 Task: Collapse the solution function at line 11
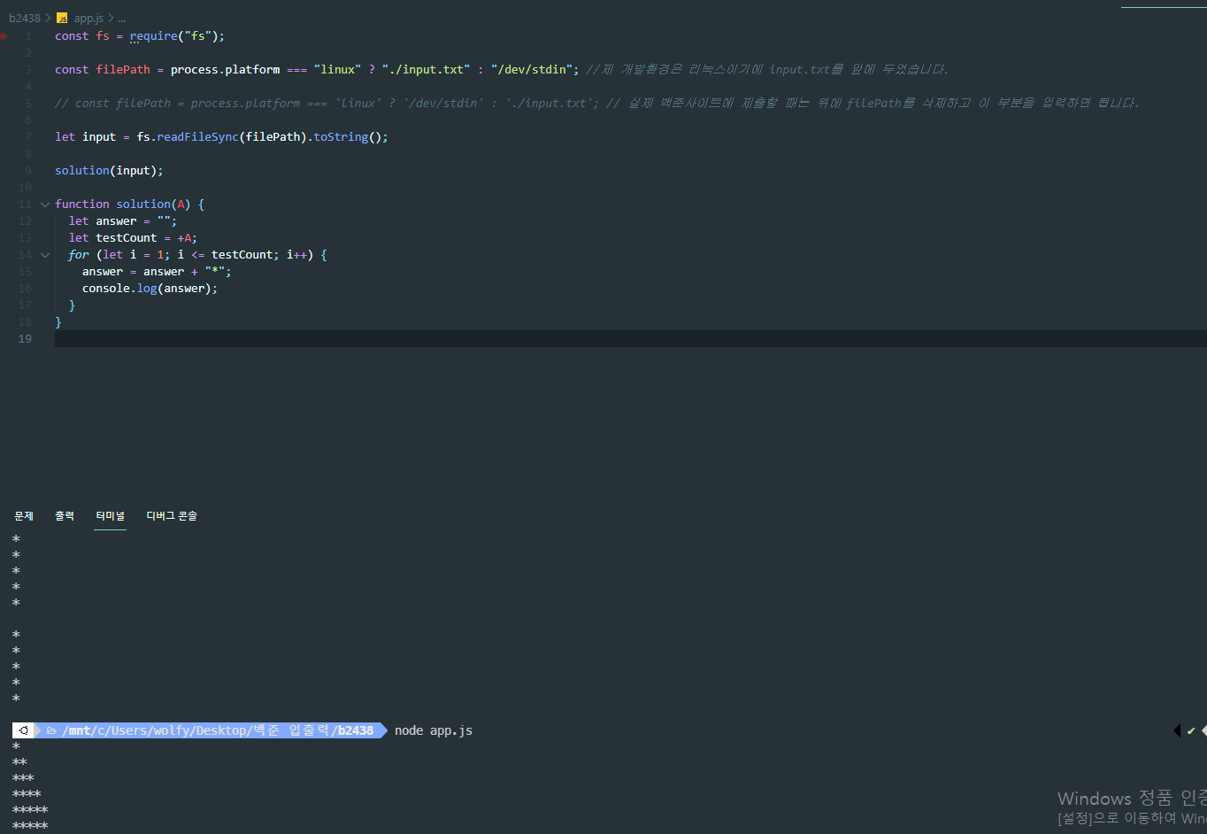[x=45, y=205]
